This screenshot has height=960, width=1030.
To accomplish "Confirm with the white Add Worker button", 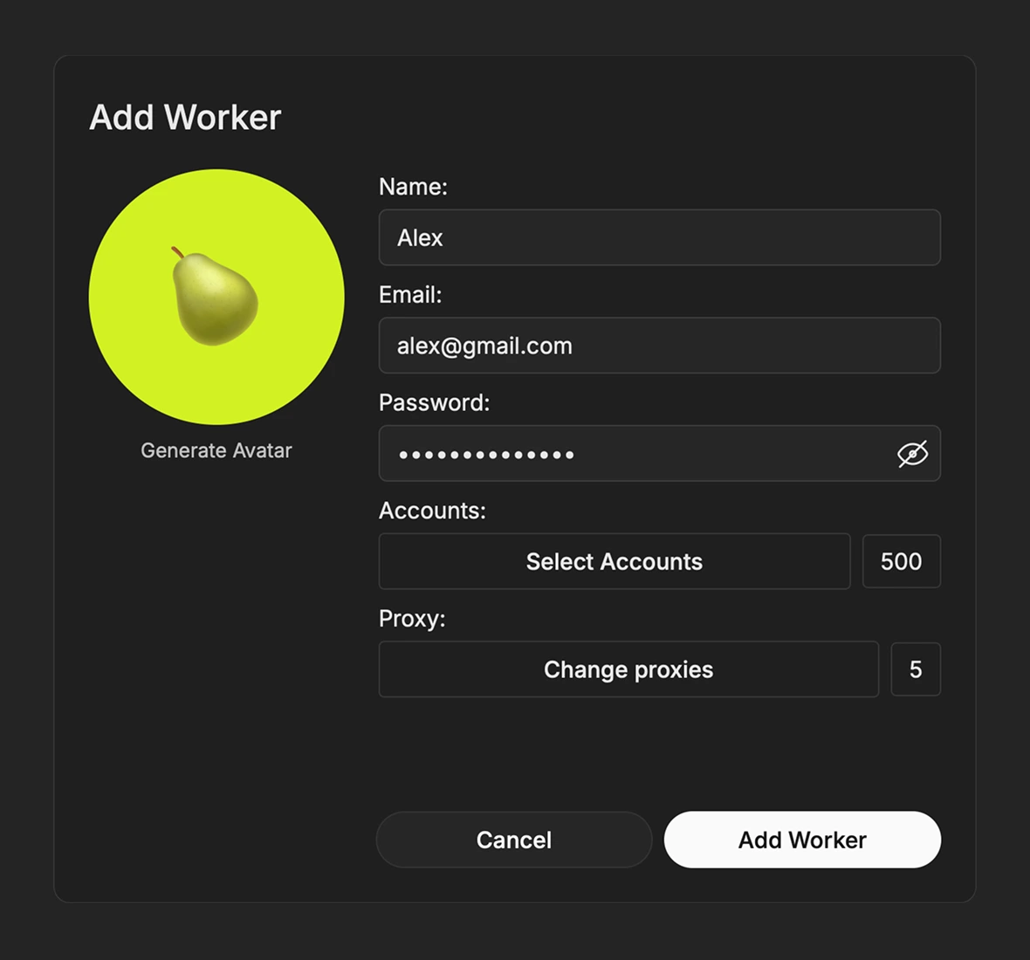I will point(802,840).
